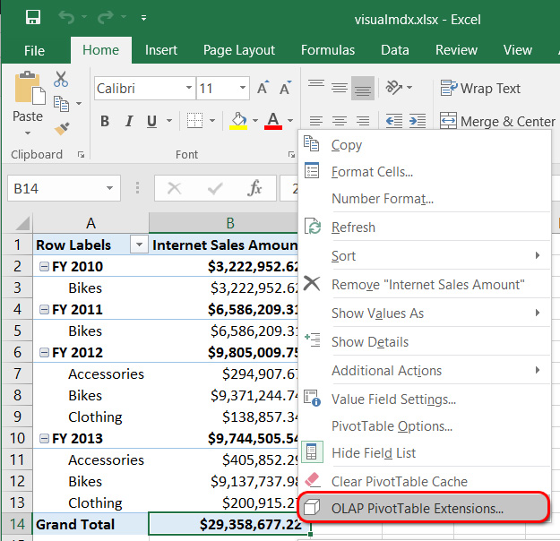Open the Row Labels filter dropdown
560x541 pixels.
139,245
